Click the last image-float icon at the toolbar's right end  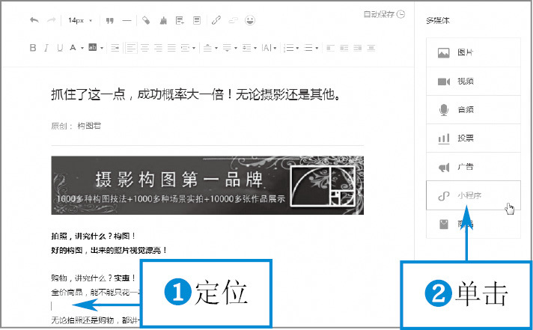[371, 48]
